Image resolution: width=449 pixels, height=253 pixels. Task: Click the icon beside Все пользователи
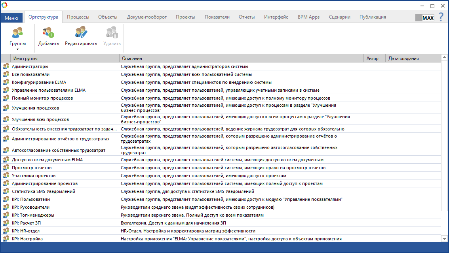point(6,74)
